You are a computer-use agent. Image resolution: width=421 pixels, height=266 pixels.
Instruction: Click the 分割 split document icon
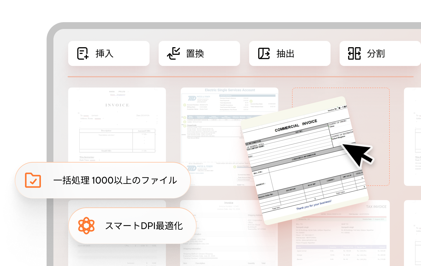pyautogui.click(x=354, y=53)
